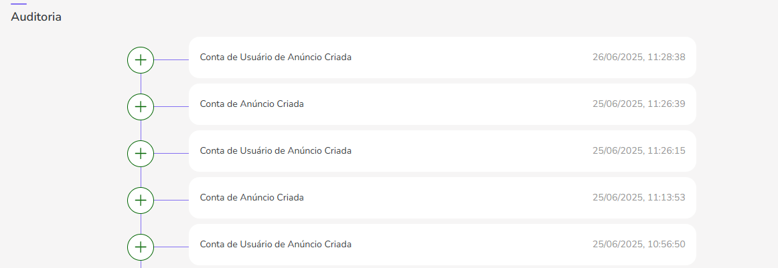Screen dimensions: 778x268
Task: Click the plus icon for the 10:56:50 entry
Action: (141, 247)
